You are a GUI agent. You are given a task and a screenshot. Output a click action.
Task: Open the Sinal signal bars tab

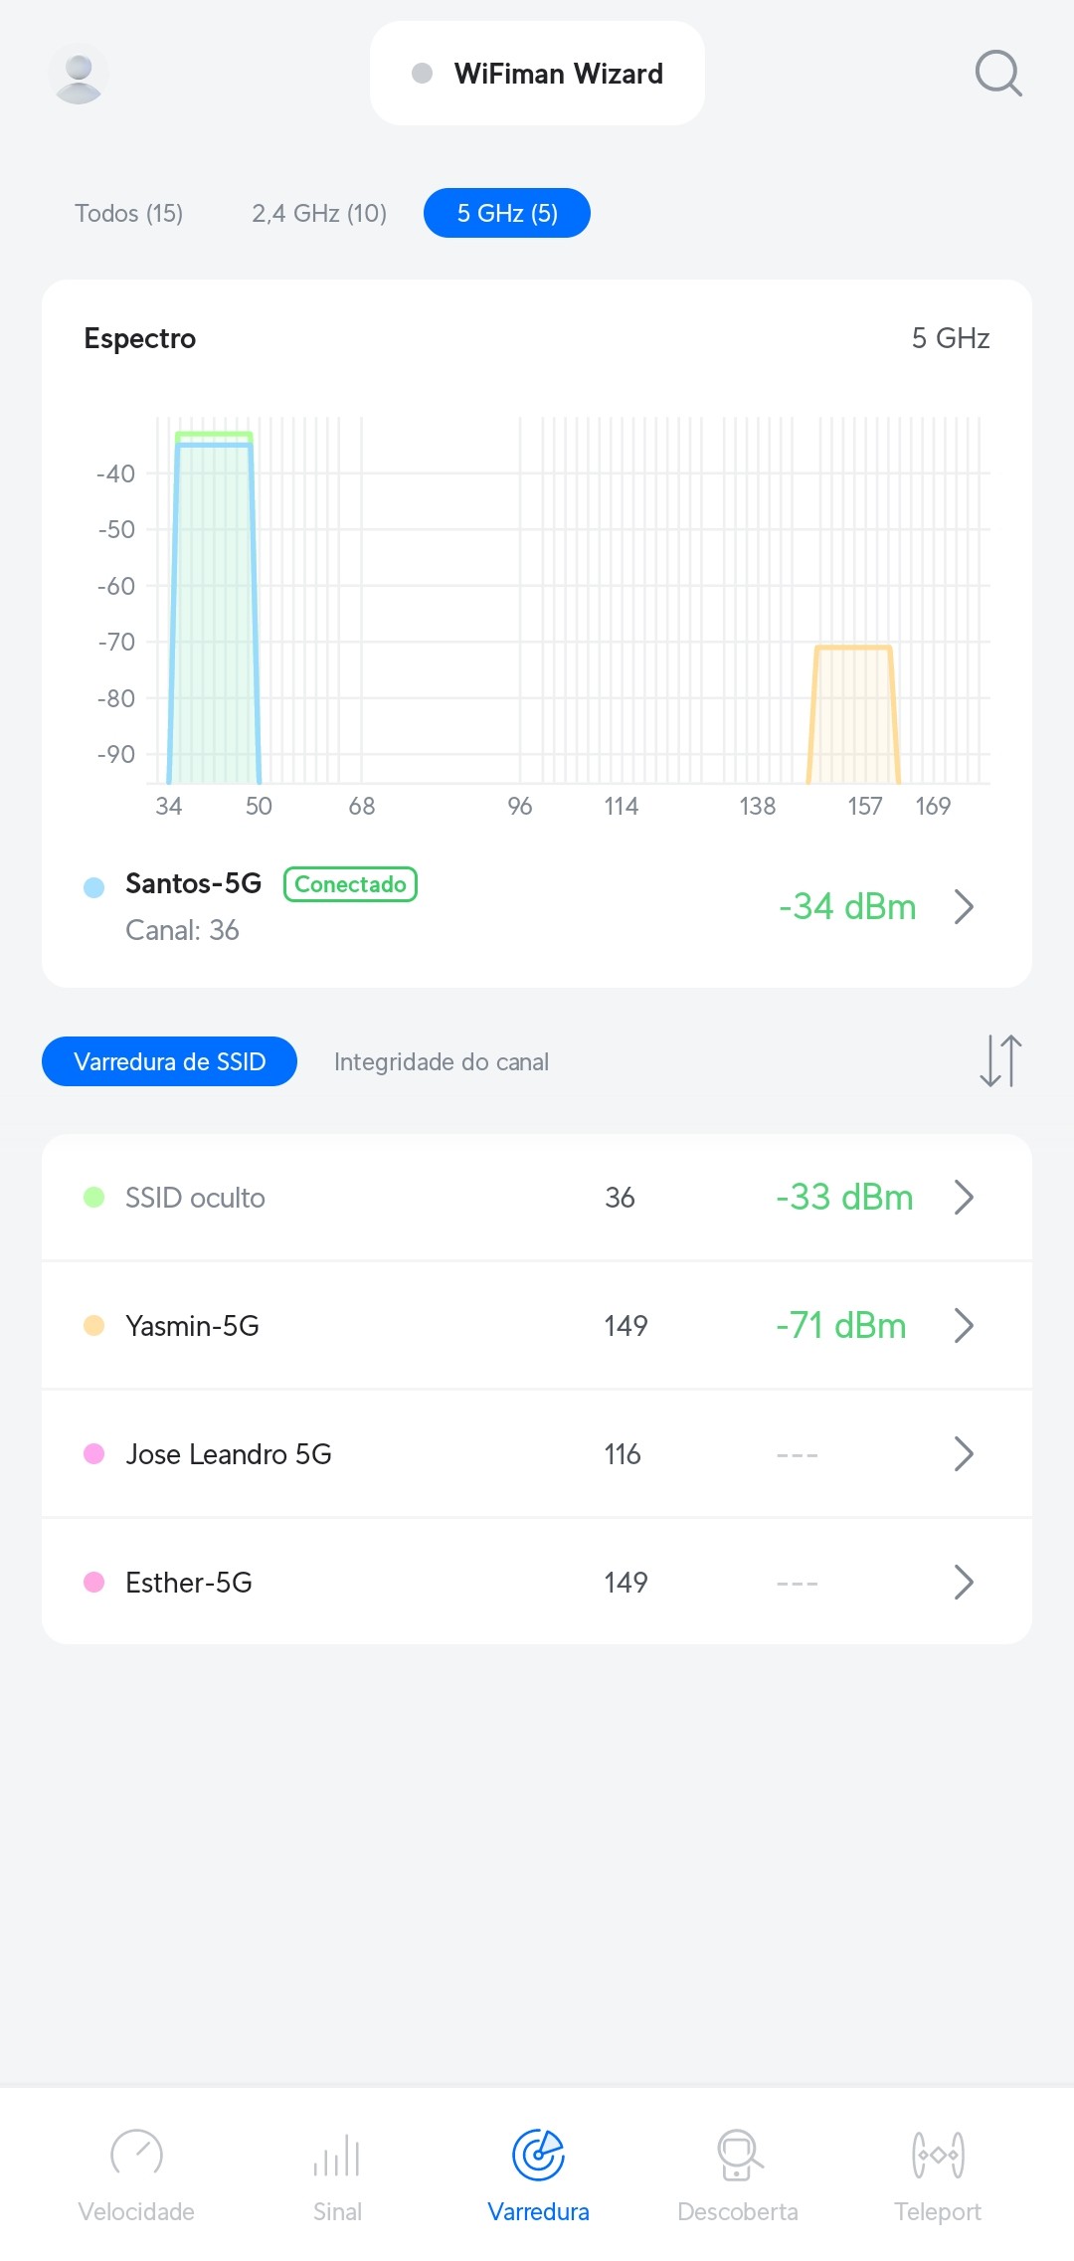pos(337,2175)
